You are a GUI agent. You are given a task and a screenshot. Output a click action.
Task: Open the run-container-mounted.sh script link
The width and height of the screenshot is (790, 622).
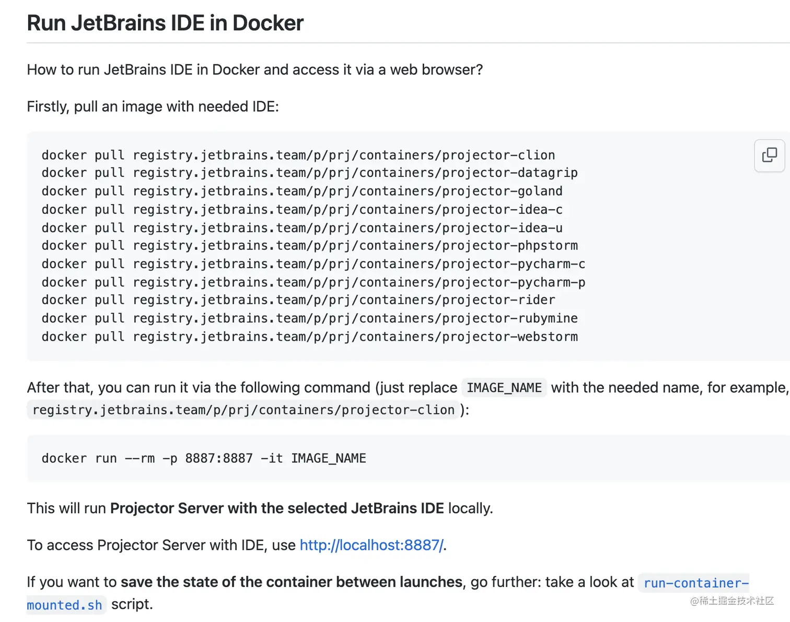[695, 583]
